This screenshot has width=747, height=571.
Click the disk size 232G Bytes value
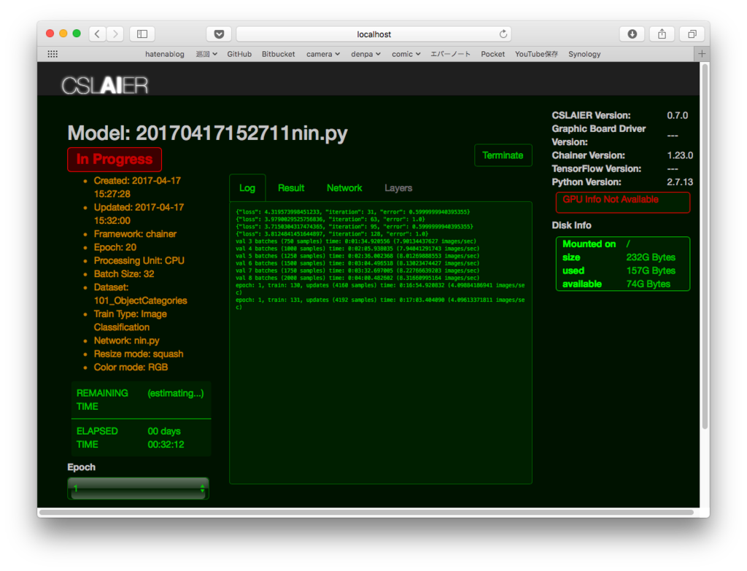coord(650,257)
